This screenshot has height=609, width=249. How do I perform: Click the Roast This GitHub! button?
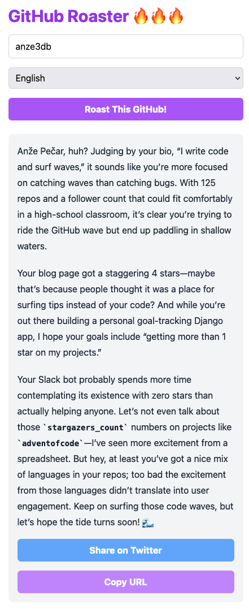(126, 109)
